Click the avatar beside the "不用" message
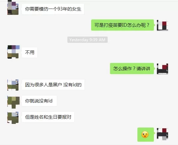Image resolution: width=178 pixels, height=145 pixels. pyautogui.click(x=13, y=52)
